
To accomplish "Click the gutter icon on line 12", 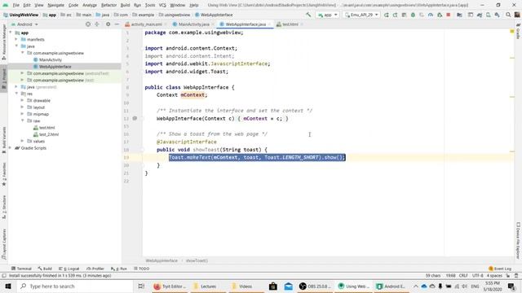I will 135,118.
